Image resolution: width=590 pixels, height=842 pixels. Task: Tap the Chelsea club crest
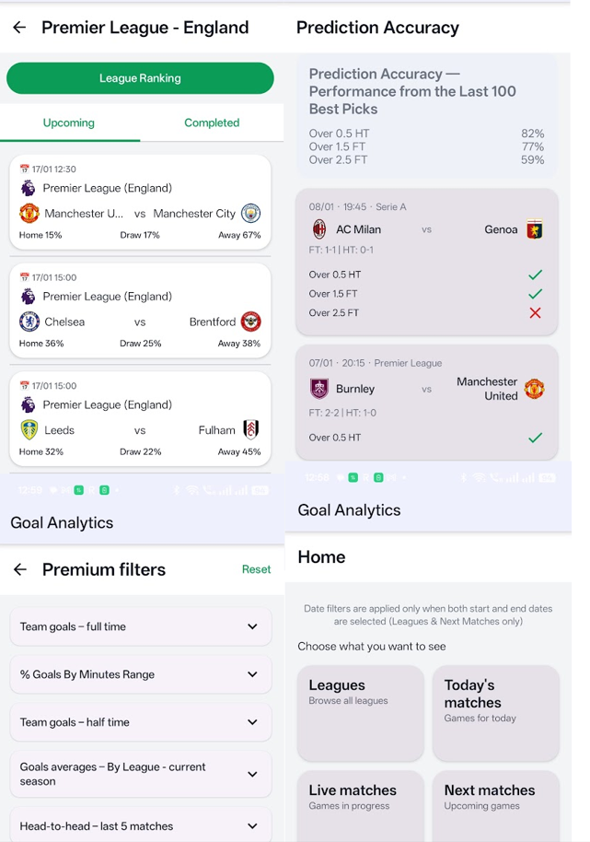(29, 322)
